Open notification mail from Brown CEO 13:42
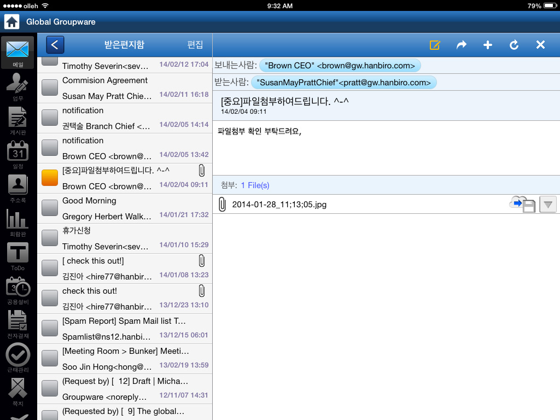This screenshot has width=560, height=420. pyautogui.click(x=125, y=148)
